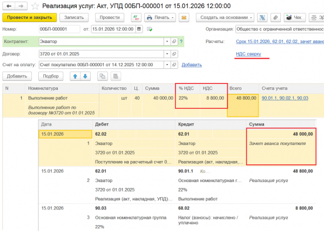
Task: Move the row down with arrow
Action: click(x=84, y=76)
